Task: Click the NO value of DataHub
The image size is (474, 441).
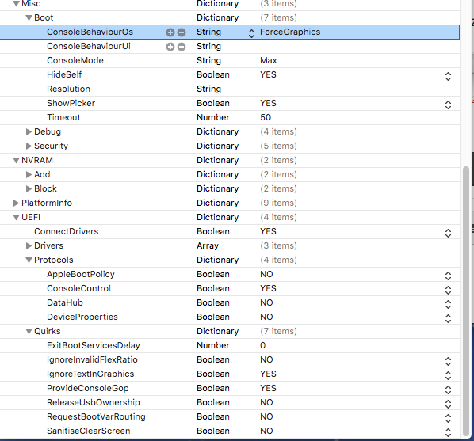Action: (266, 303)
